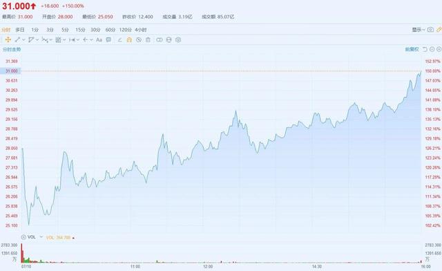Select the measure range tool

[x=72, y=40]
